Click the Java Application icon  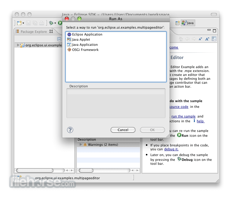pyautogui.click(x=69, y=45)
